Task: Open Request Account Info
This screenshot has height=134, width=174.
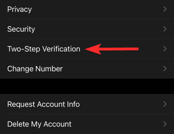Action: pyautogui.click(x=87, y=104)
